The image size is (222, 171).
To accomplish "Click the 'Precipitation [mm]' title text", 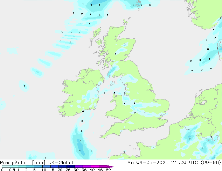I will pyautogui.click(x=23, y=163).
